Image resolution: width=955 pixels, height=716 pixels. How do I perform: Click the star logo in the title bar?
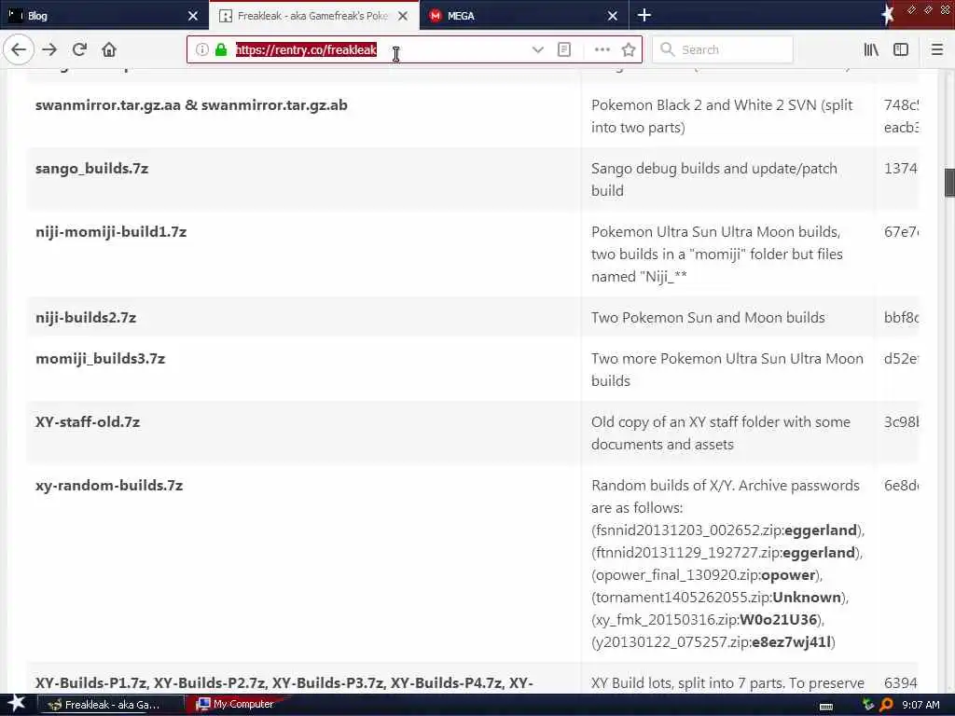888,15
